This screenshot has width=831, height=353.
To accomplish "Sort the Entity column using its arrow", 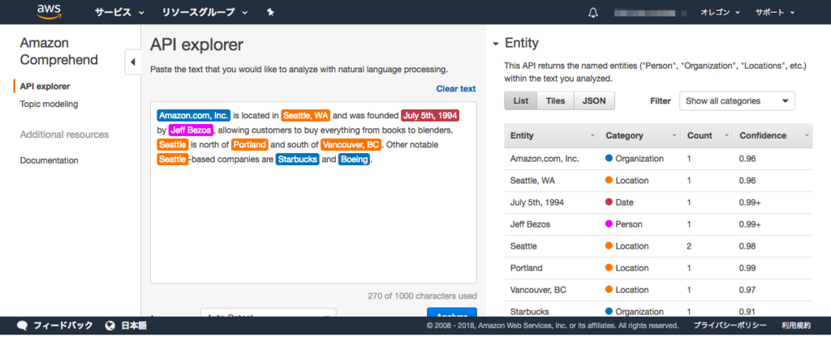I will [592, 136].
